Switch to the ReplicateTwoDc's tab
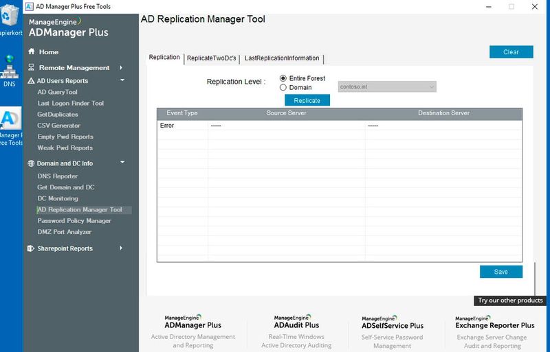 (x=212, y=58)
